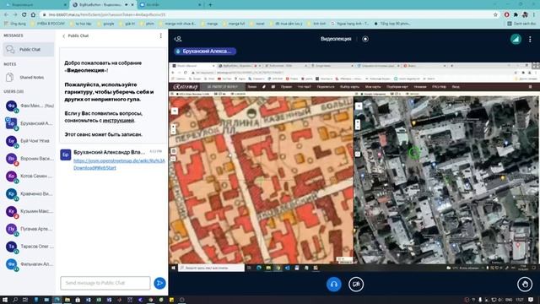
Task: Open a new browser tab
Action: tap(210, 5)
